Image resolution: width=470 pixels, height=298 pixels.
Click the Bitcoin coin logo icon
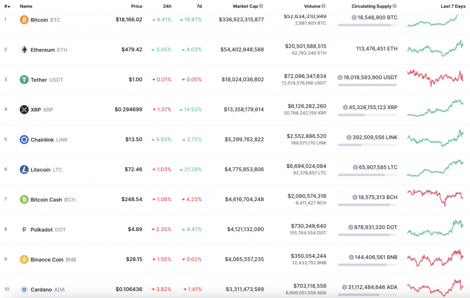click(24, 20)
